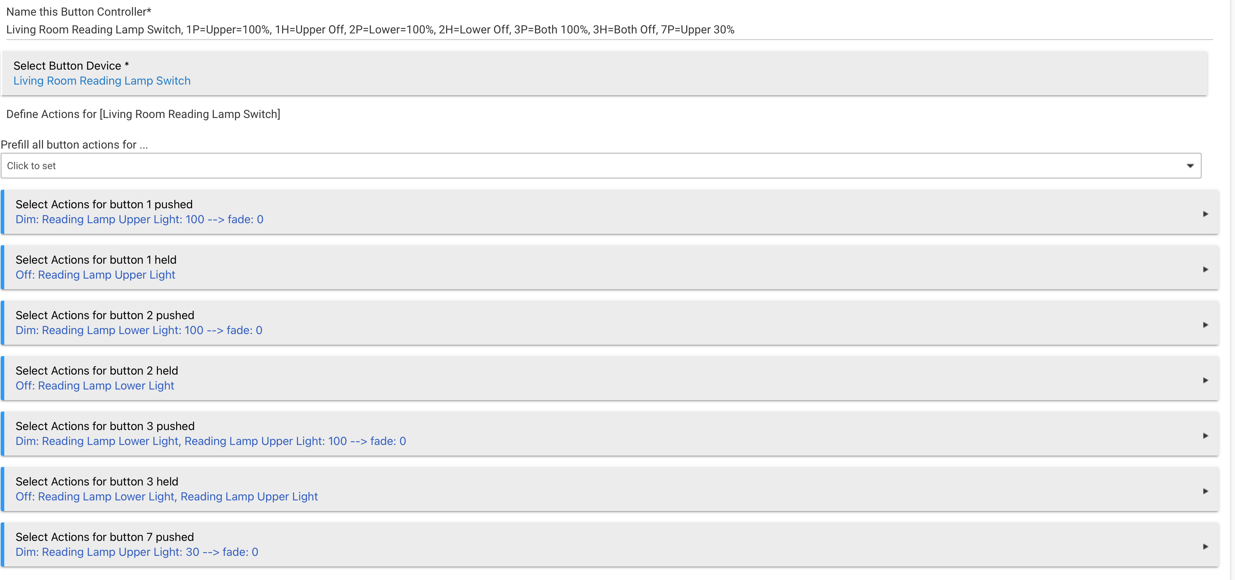Click the page vertical scrollbar
This screenshot has width=1235, height=580.
tap(1232, 290)
